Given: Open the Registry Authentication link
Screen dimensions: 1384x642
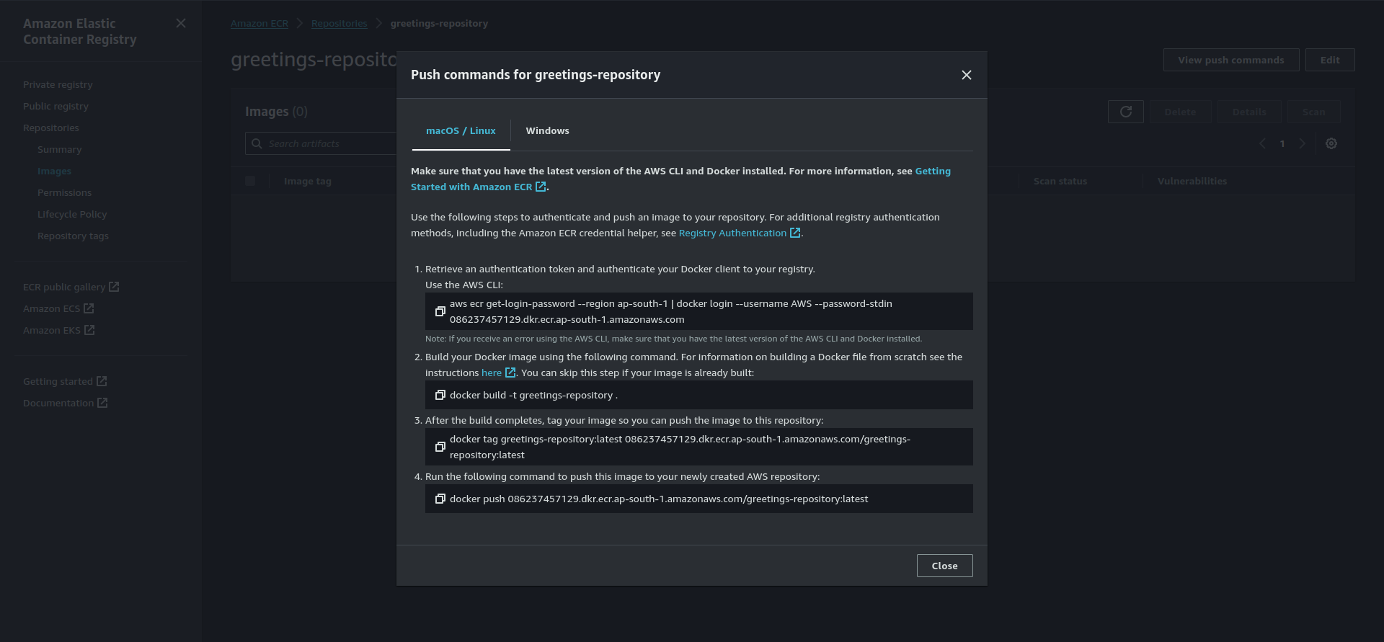Looking at the screenshot, I should 732,233.
